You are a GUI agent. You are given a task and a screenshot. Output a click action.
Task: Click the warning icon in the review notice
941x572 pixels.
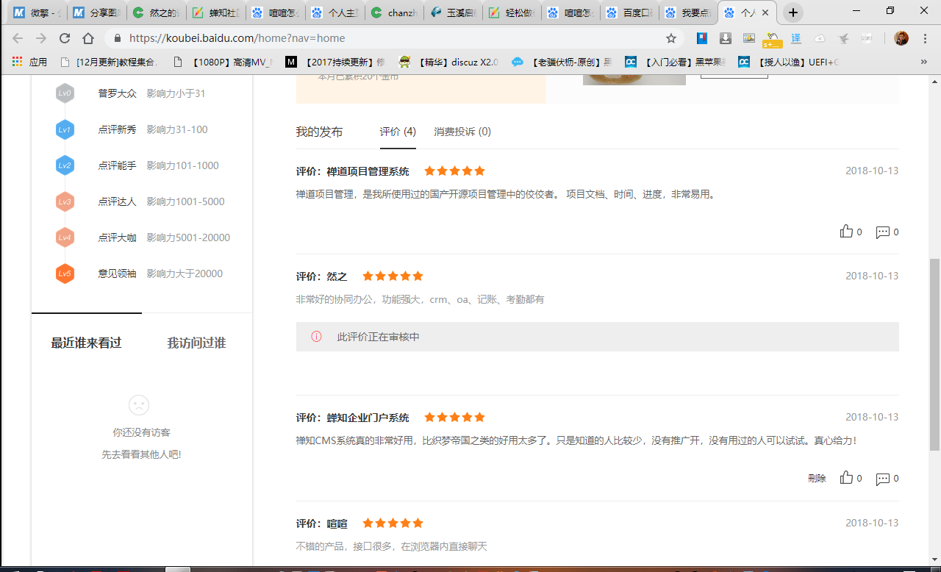coord(316,337)
